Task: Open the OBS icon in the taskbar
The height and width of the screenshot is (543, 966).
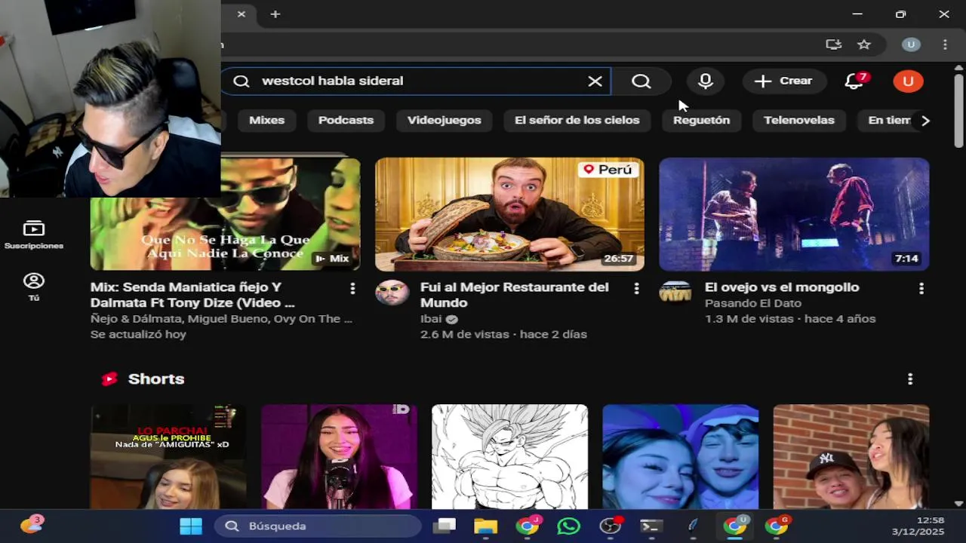Action: [610, 526]
